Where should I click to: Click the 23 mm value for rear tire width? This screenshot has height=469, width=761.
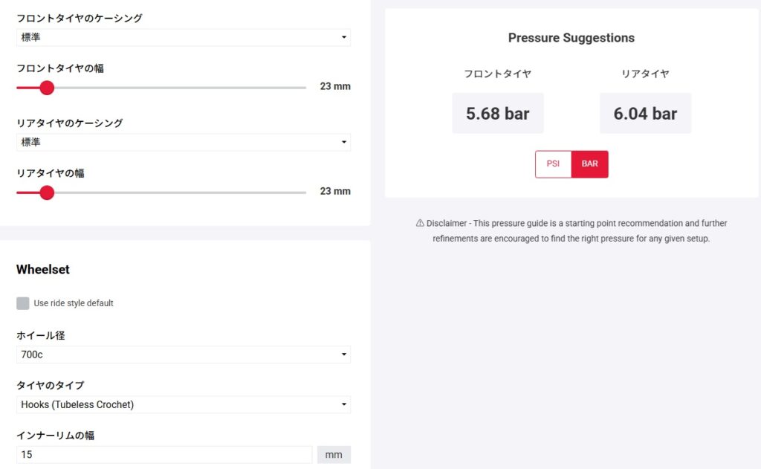(x=335, y=191)
